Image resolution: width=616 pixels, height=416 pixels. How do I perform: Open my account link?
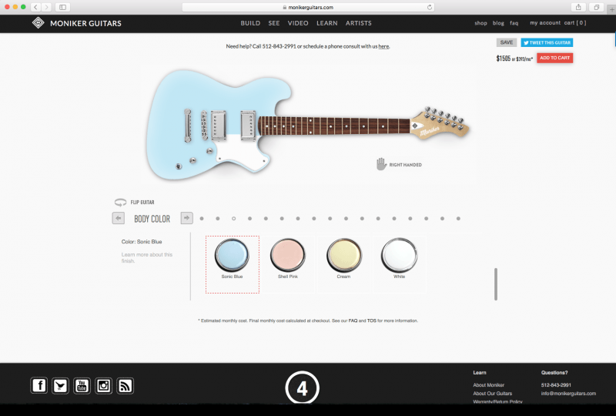[x=545, y=23]
